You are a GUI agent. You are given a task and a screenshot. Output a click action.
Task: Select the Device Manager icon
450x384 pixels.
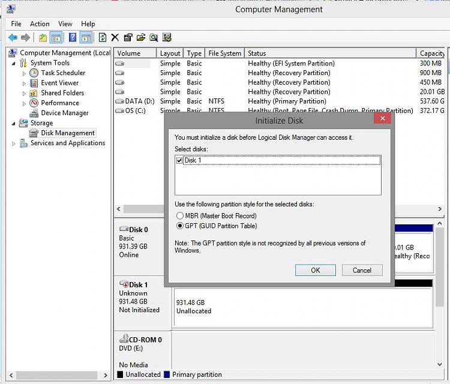(34, 113)
